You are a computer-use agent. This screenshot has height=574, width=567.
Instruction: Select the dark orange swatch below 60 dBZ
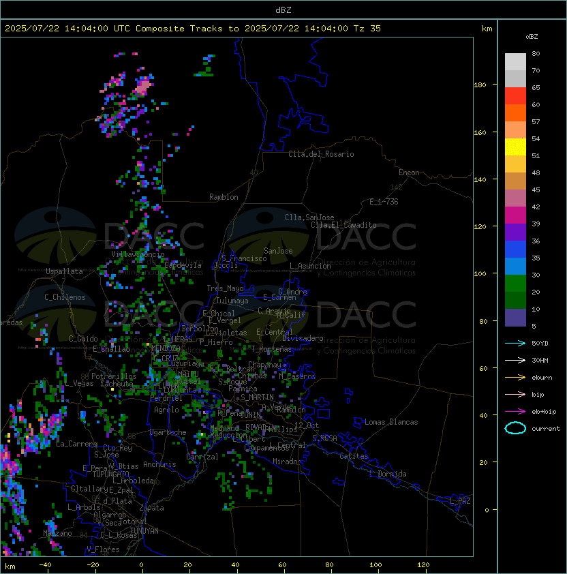click(515, 112)
